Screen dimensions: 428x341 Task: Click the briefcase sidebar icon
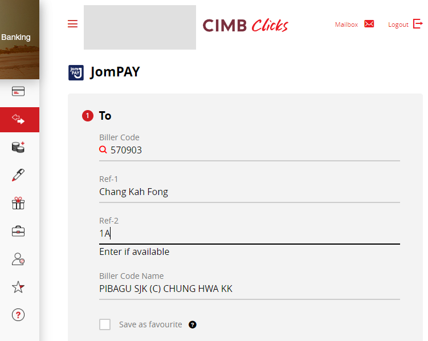coord(18,231)
